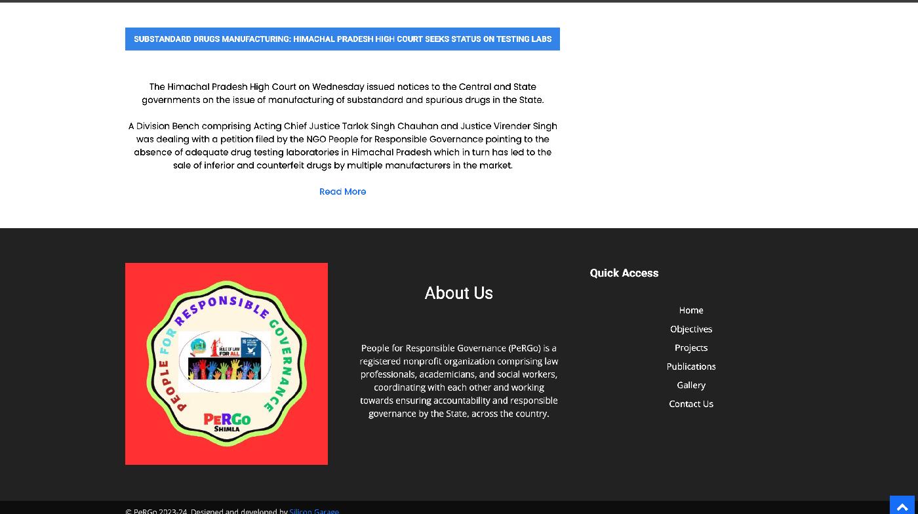Open the substandard drugs manufacturing headline
Viewport: 918px width, 514px height.
[342, 39]
